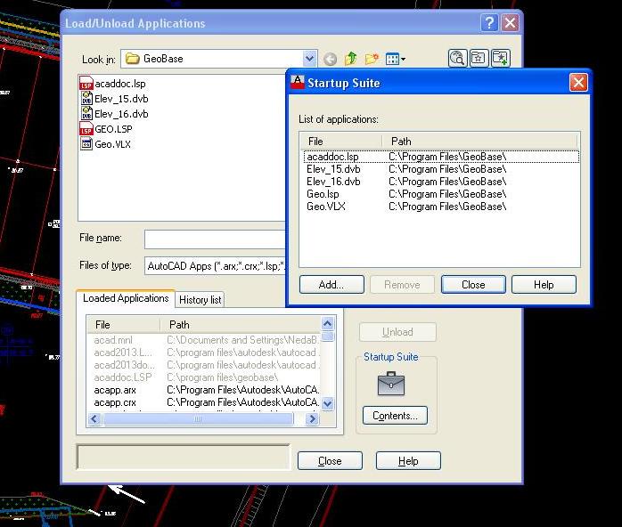This screenshot has width=622, height=527.
Task: Go up one folder level icon
Action: pyautogui.click(x=351, y=59)
